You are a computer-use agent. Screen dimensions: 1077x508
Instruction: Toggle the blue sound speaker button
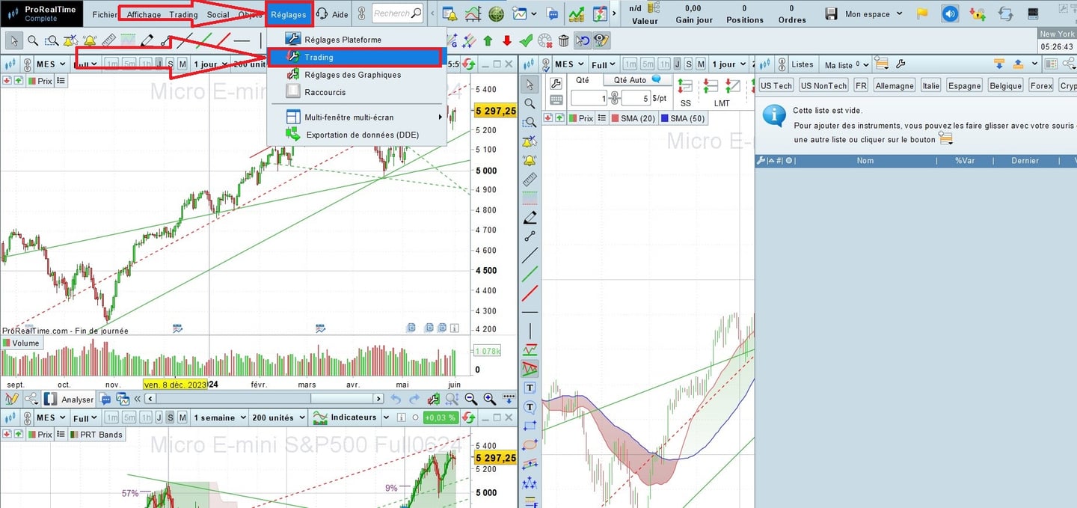pos(949,13)
